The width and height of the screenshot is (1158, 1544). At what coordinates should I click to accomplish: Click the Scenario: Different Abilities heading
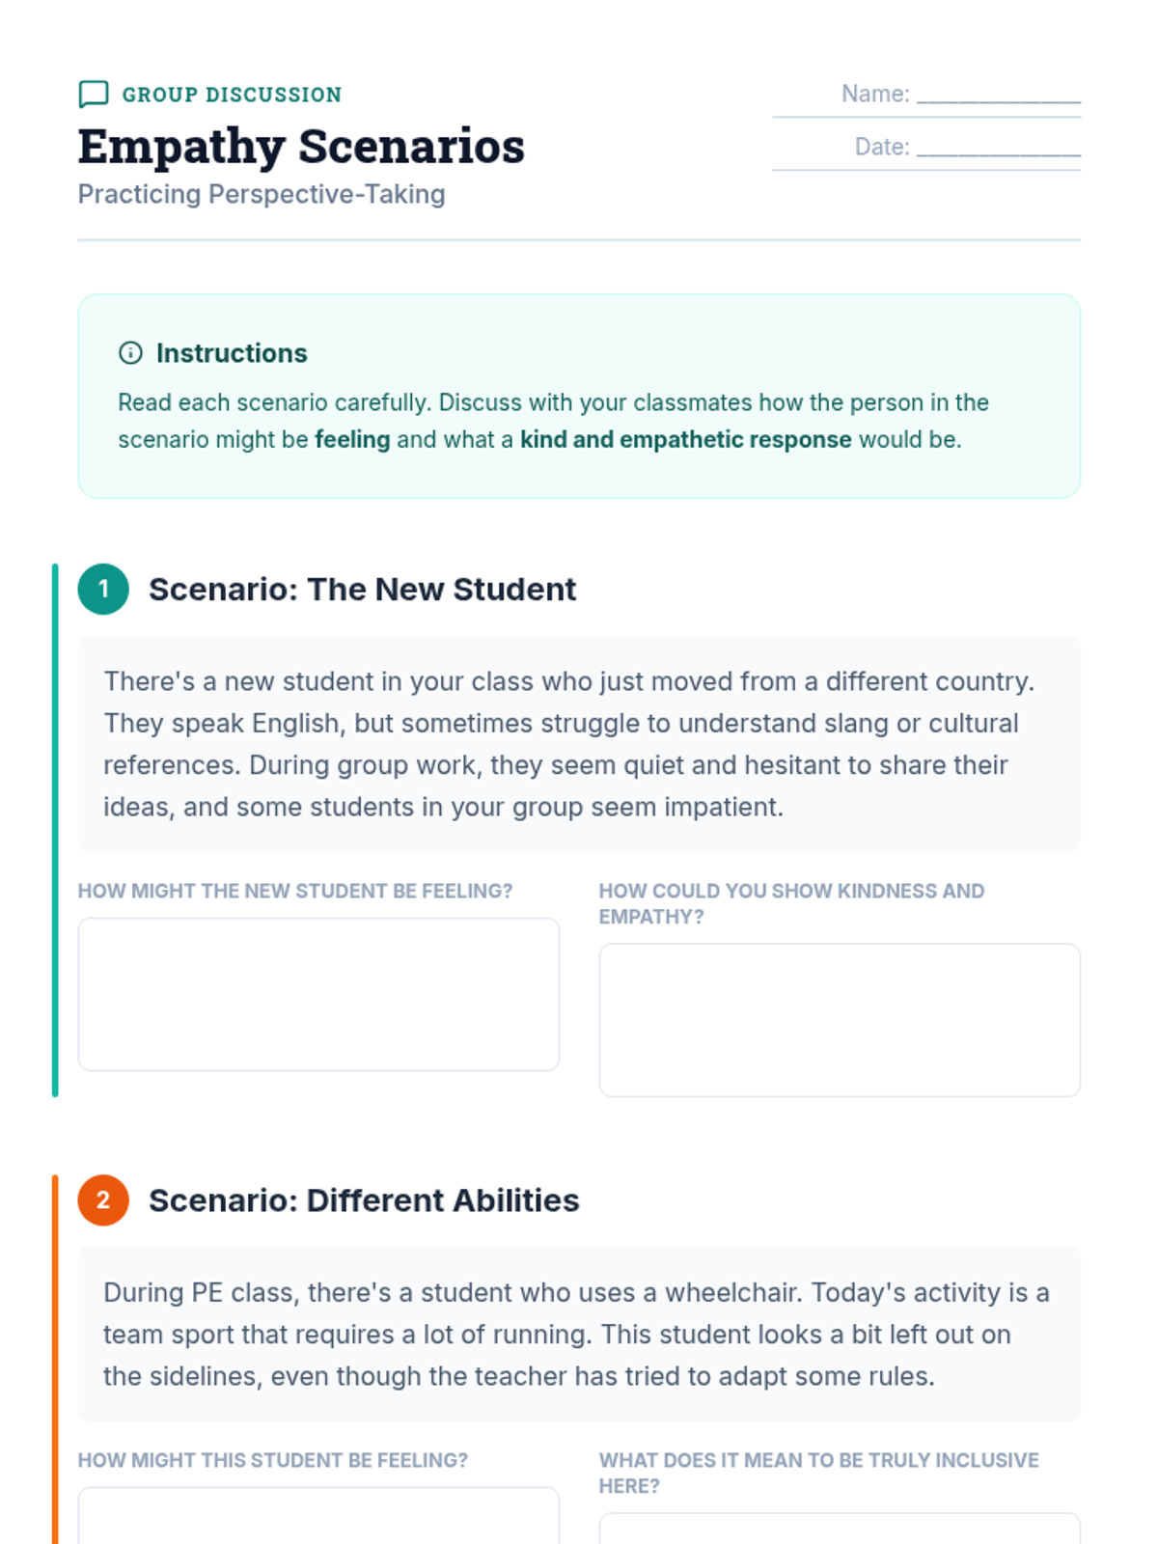click(364, 1200)
